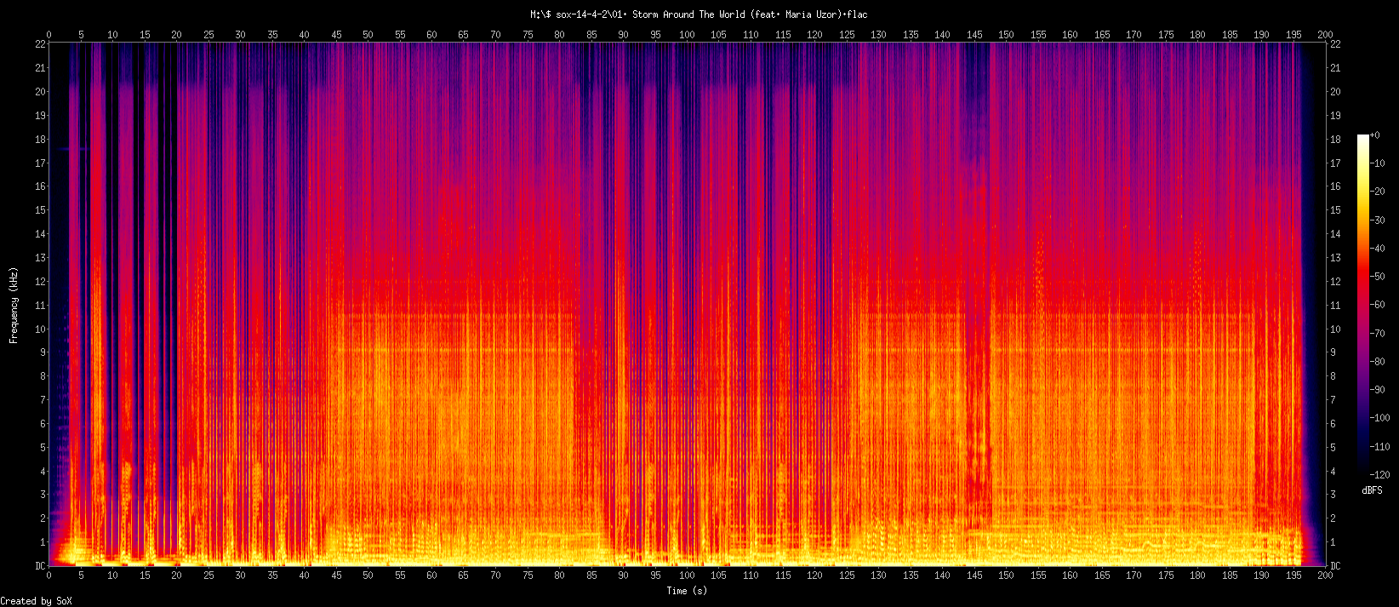Click the '50' tick on the time axis above the plot
The height and width of the screenshot is (607, 1399).
(x=368, y=35)
